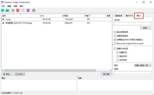This screenshot has height=95, width=154.
Task: Uncheck 如果输出文件大于源文件就跳过 option
Action: pos(115,40)
